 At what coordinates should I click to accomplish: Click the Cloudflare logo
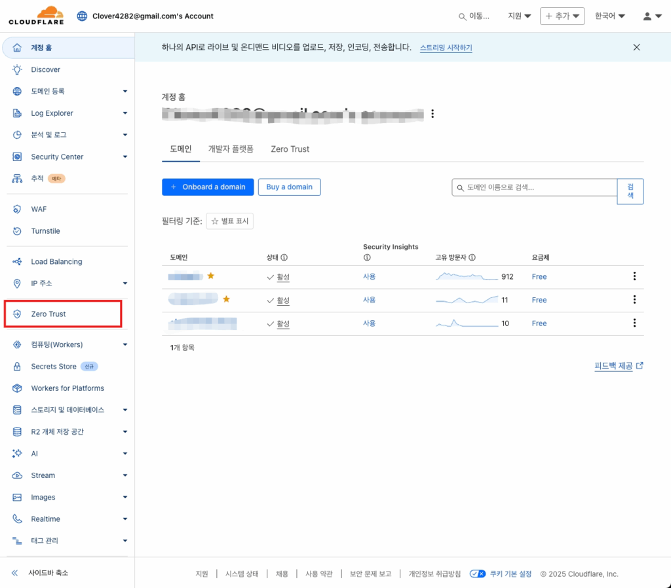pyautogui.click(x=36, y=16)
